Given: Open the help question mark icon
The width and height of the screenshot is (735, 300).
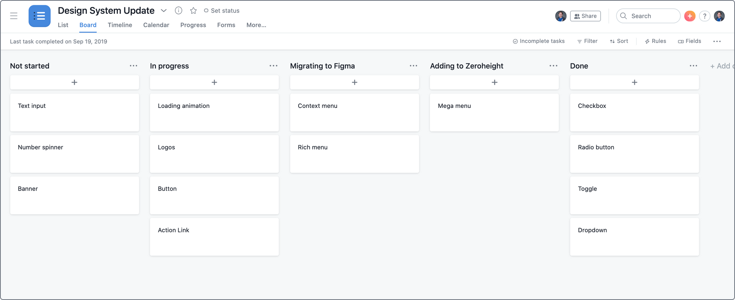Looking at the screenshot, I should (x=704, y=16).
